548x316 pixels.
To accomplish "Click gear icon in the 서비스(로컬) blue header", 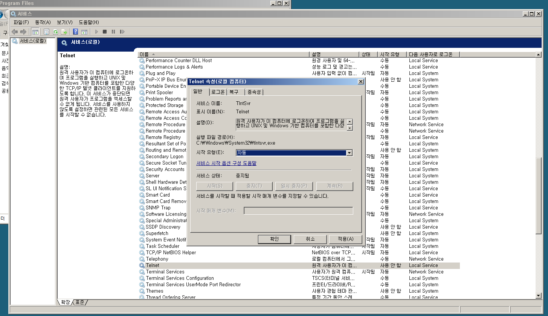I will pos(64,43).
